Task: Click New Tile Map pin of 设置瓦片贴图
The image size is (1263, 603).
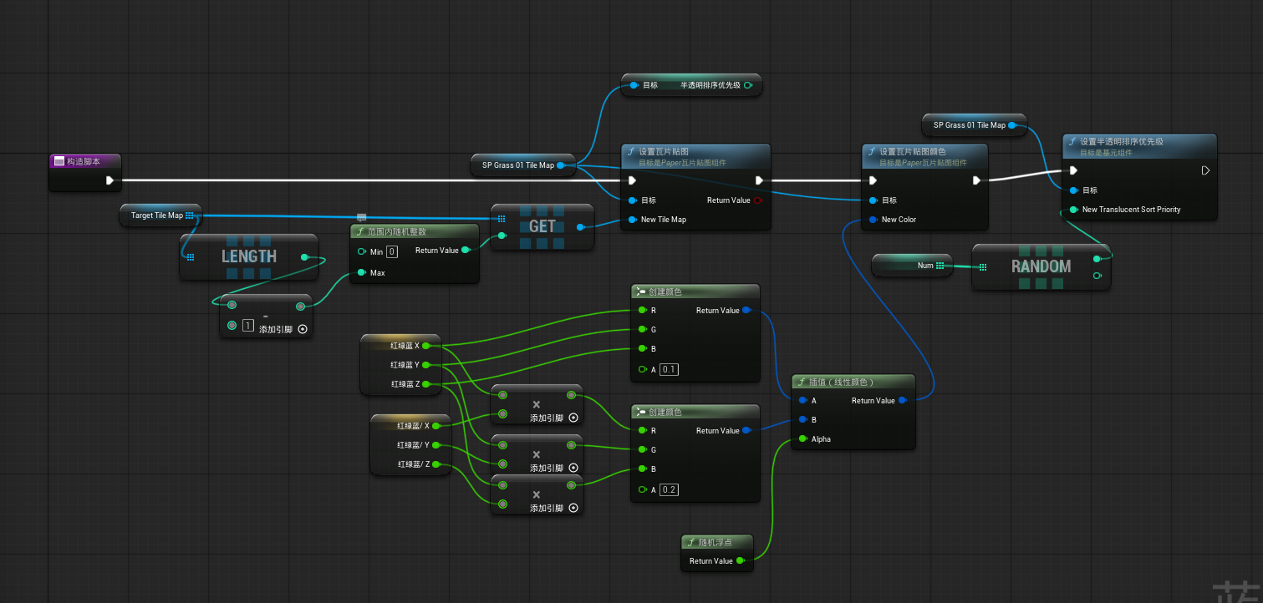Action: [634, 220]
